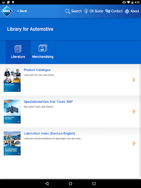Open Search via magnifier icon
The image size is (141, 188).
68,11
